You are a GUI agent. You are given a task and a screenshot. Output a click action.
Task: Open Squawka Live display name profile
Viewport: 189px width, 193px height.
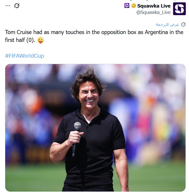[154, 6]
